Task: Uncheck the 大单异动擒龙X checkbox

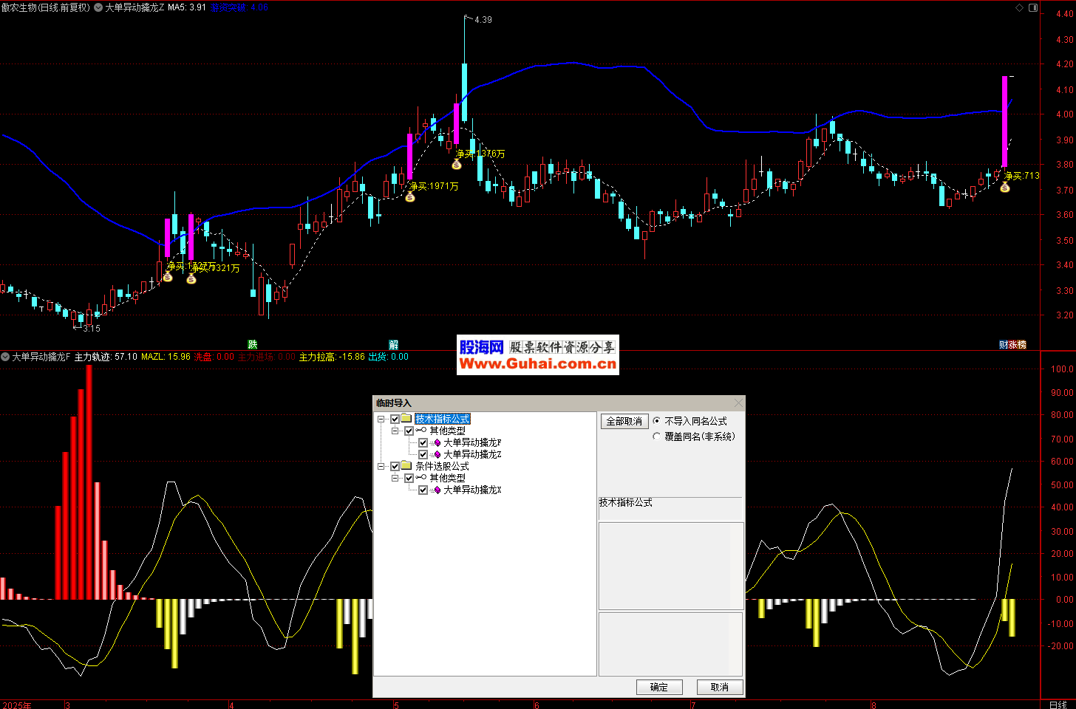Action: [423, 490]
